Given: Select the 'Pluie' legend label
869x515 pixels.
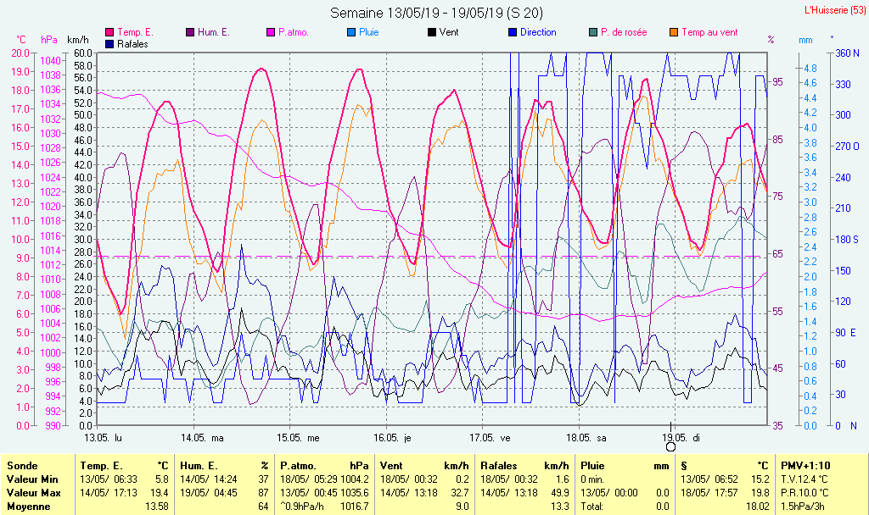Looking at the screenshot, I should (368, 33).
